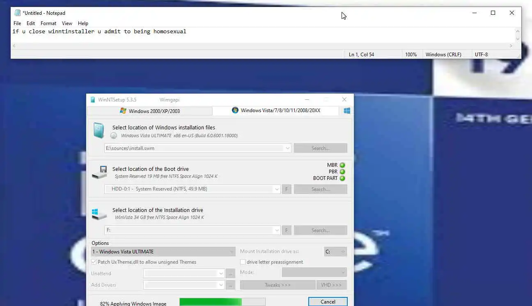The image size is (532, 306).
Task: Click the Windows logo icon beside the tabs
Action: [x=347, y=111]
